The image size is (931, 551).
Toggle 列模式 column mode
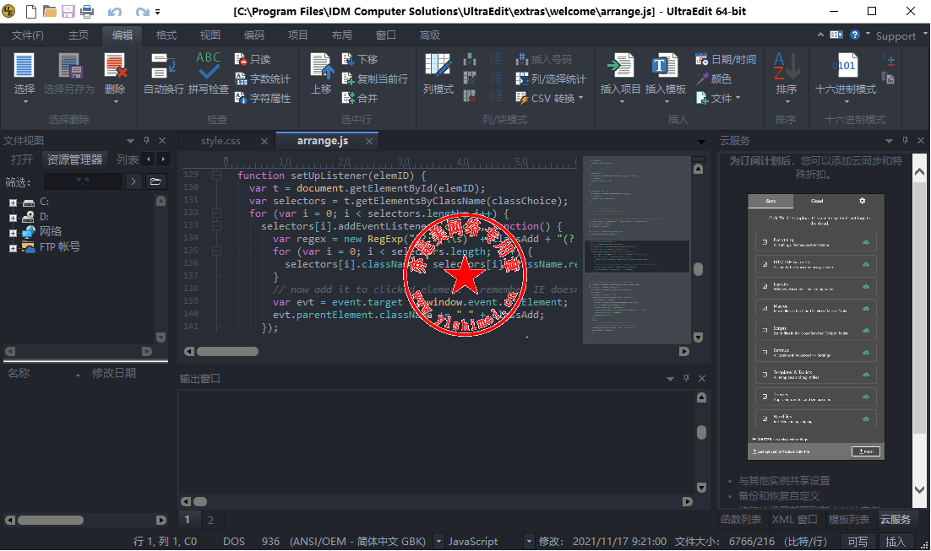pyautogui.click(x=438, y=73)
